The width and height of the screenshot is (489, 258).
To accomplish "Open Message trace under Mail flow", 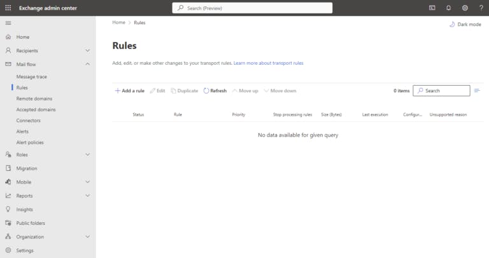I will tap(31, 76).
